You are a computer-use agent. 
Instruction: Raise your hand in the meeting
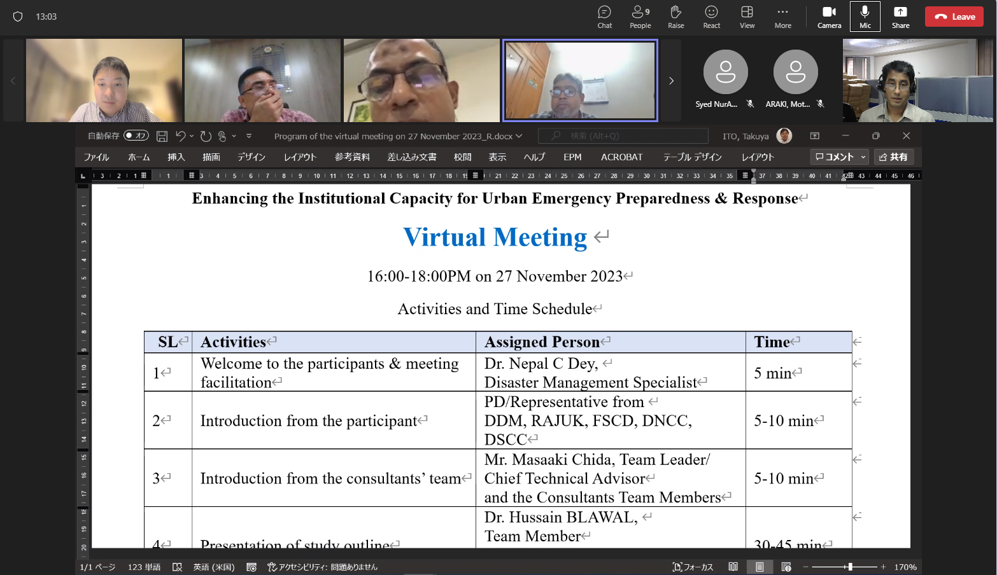(675, 17)
